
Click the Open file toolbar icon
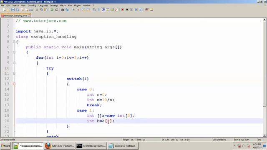click(8, 10)
